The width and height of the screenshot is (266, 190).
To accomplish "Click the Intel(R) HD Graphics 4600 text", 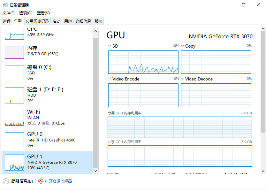I will click(x=51, y=140).
